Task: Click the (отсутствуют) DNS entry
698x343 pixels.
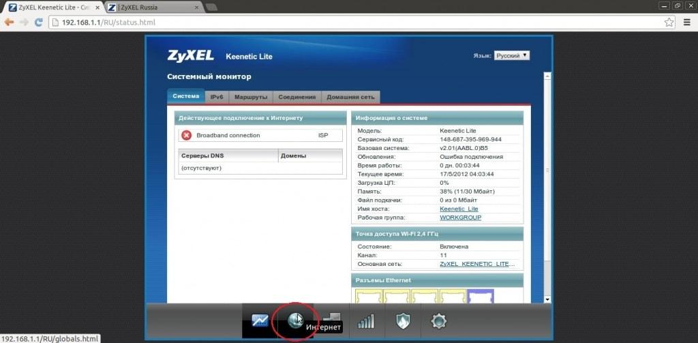Action: tap(201, 168)
